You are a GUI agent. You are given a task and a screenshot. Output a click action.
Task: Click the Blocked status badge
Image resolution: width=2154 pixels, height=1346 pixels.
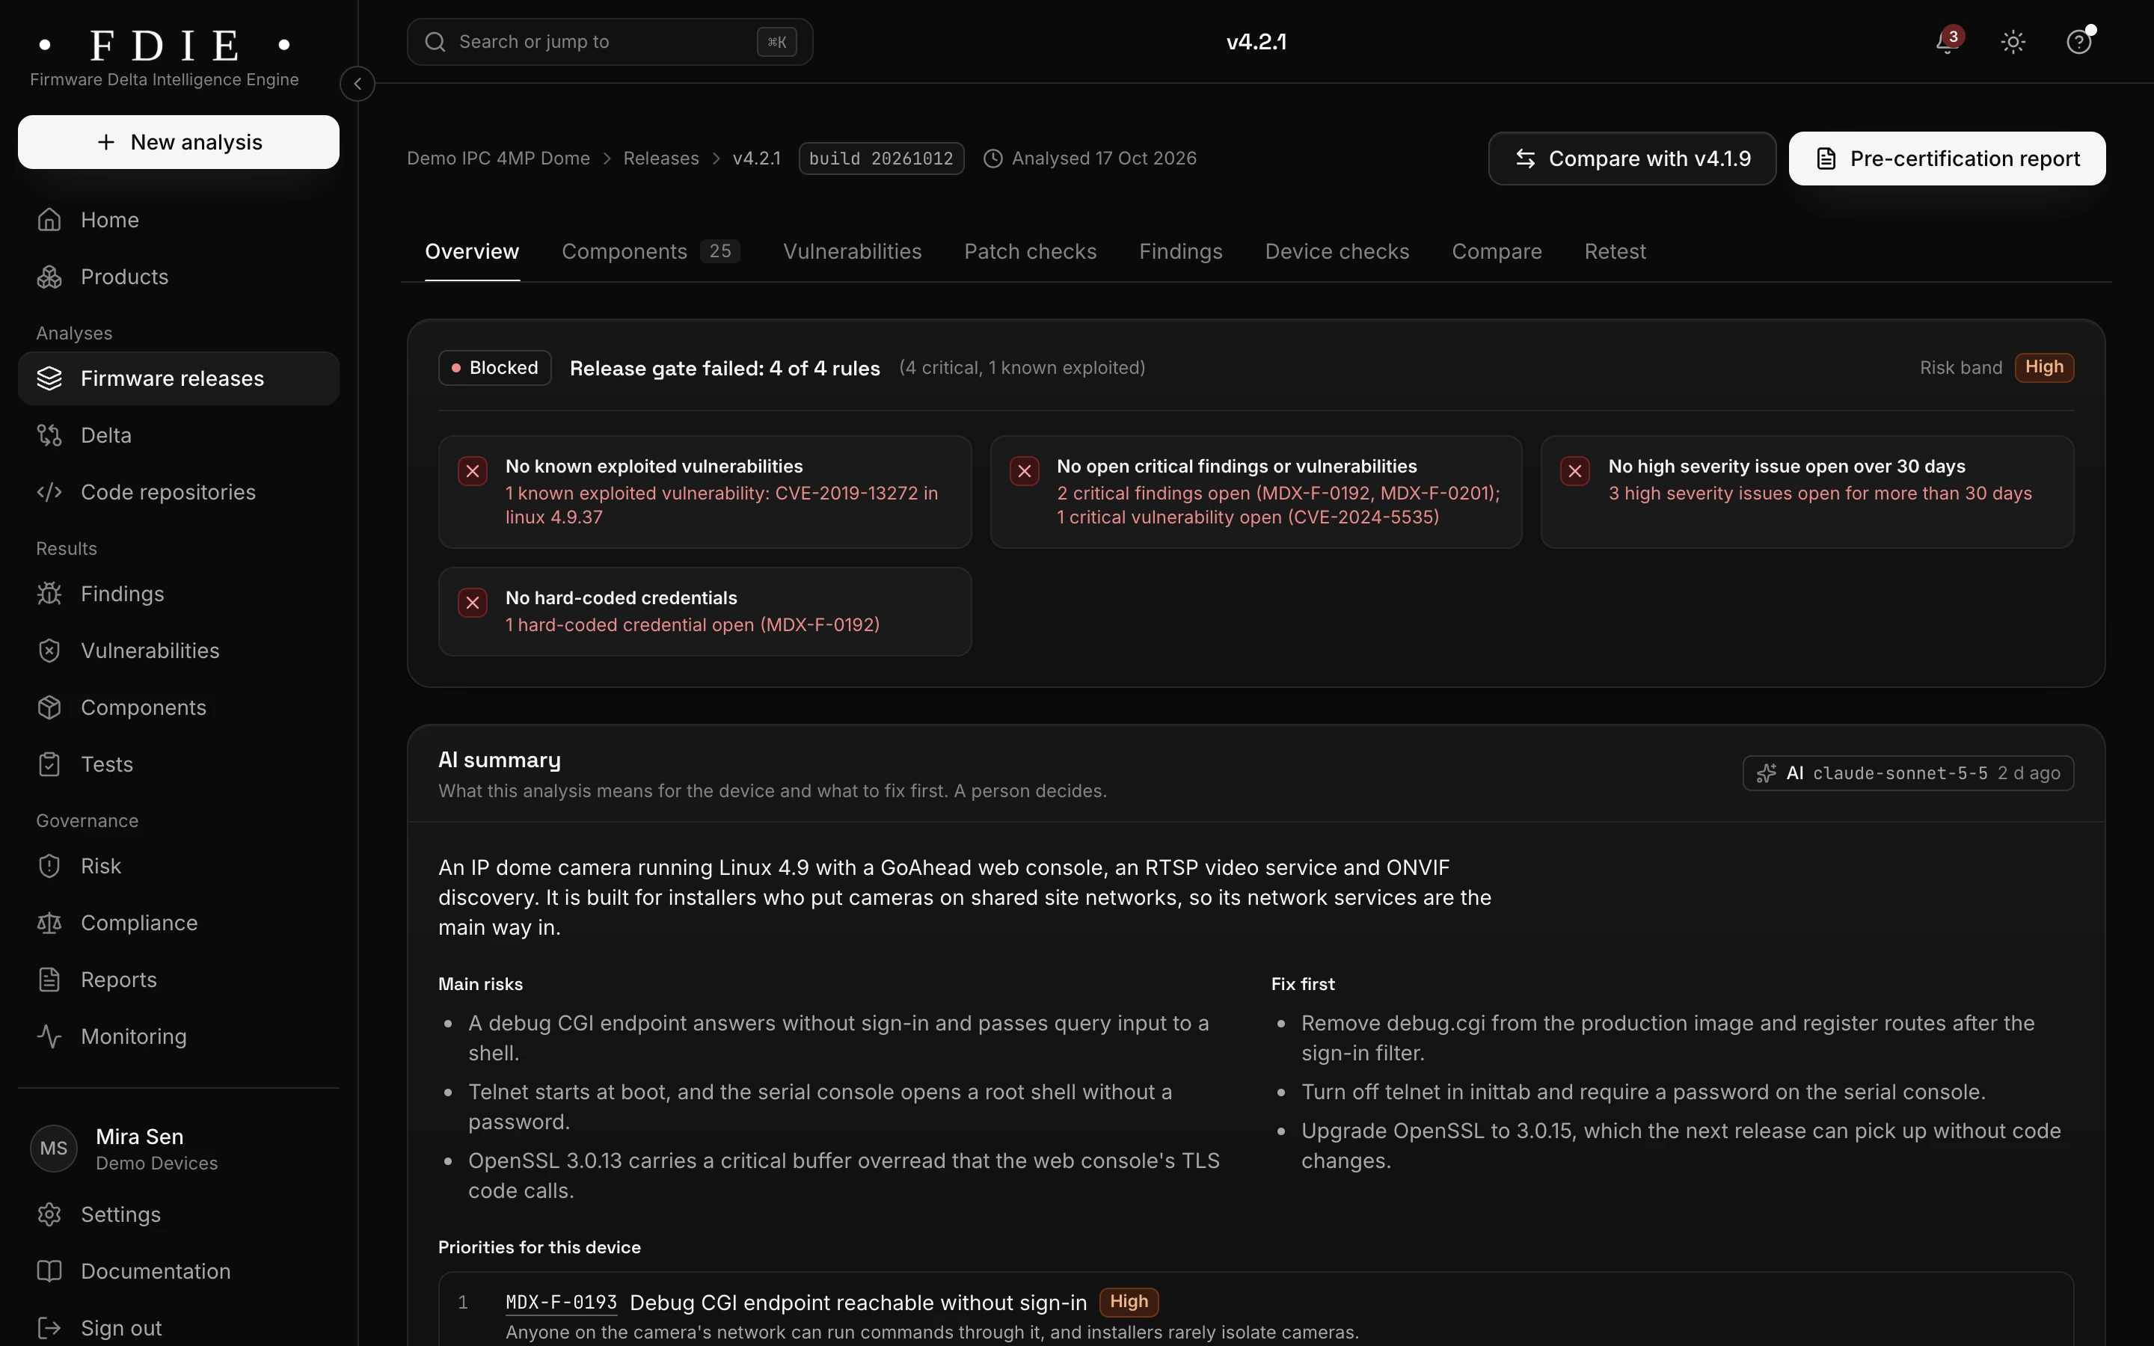click(x=495, y=368)
